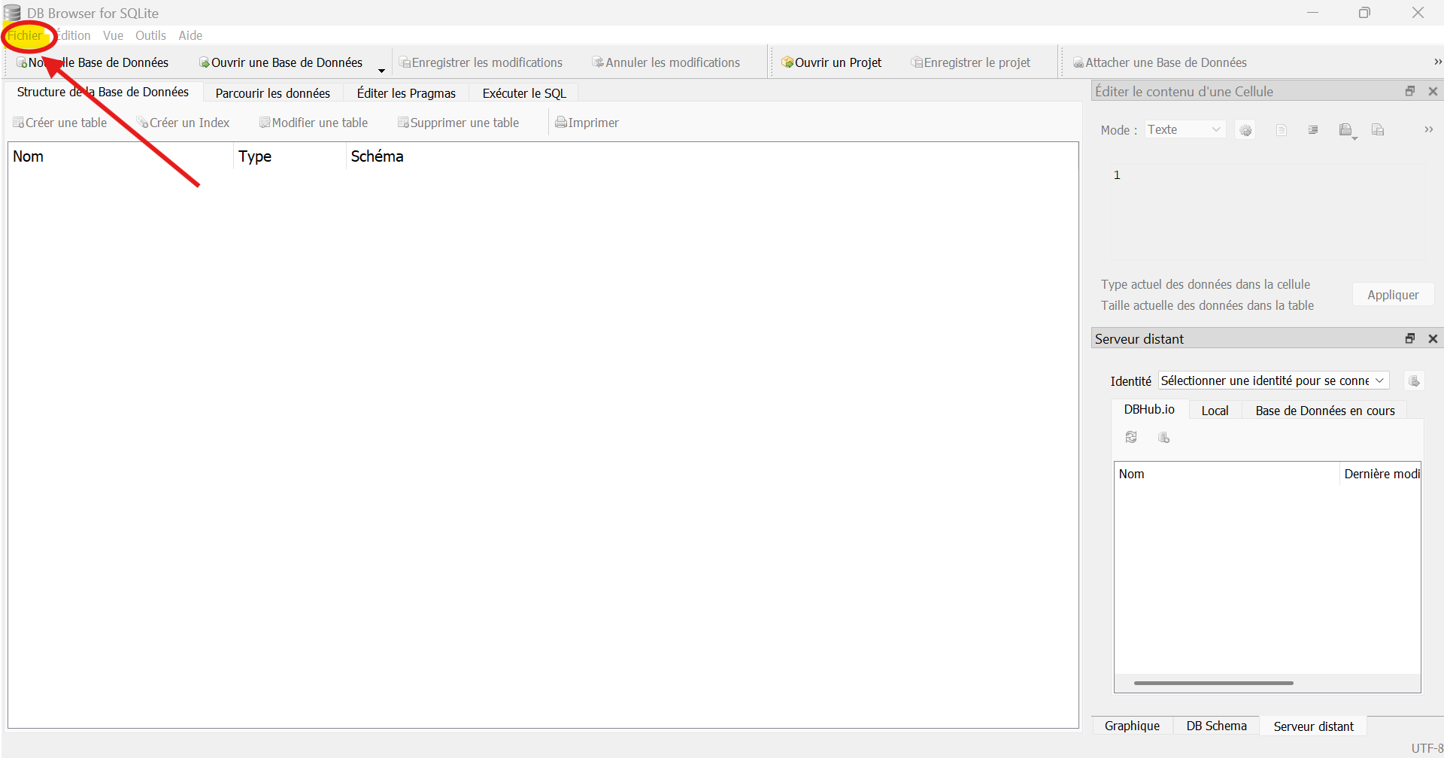1444x758 pixels.
Task: Float the Serveur distant panel
Action: 1410,339
